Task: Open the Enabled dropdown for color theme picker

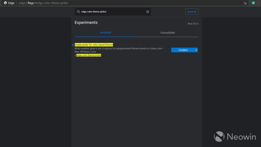Action: tap(184, 50)
